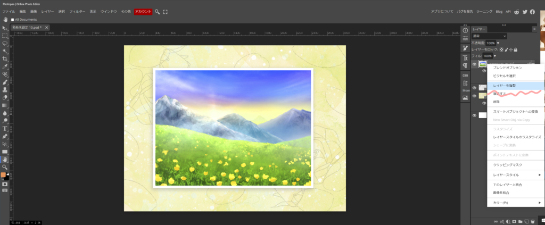Select the Crop tool in the toolbar
The width and height of the screenshot is (545, 225).
click(x=5, y=59)
